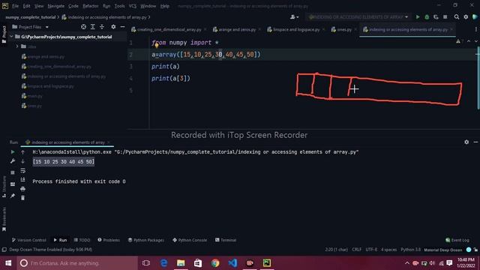This screenshot has height=270, width=480.
Task: Open run configuration selector dropdown
Action: (358, 17)
